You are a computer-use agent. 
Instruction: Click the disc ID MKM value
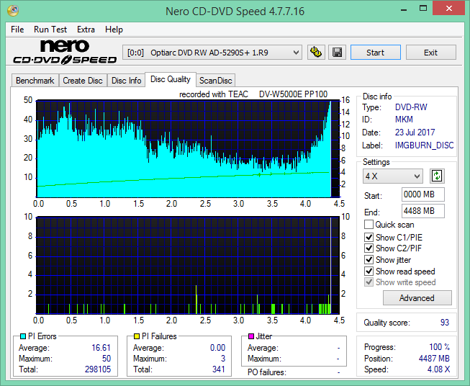coord(404,120)
